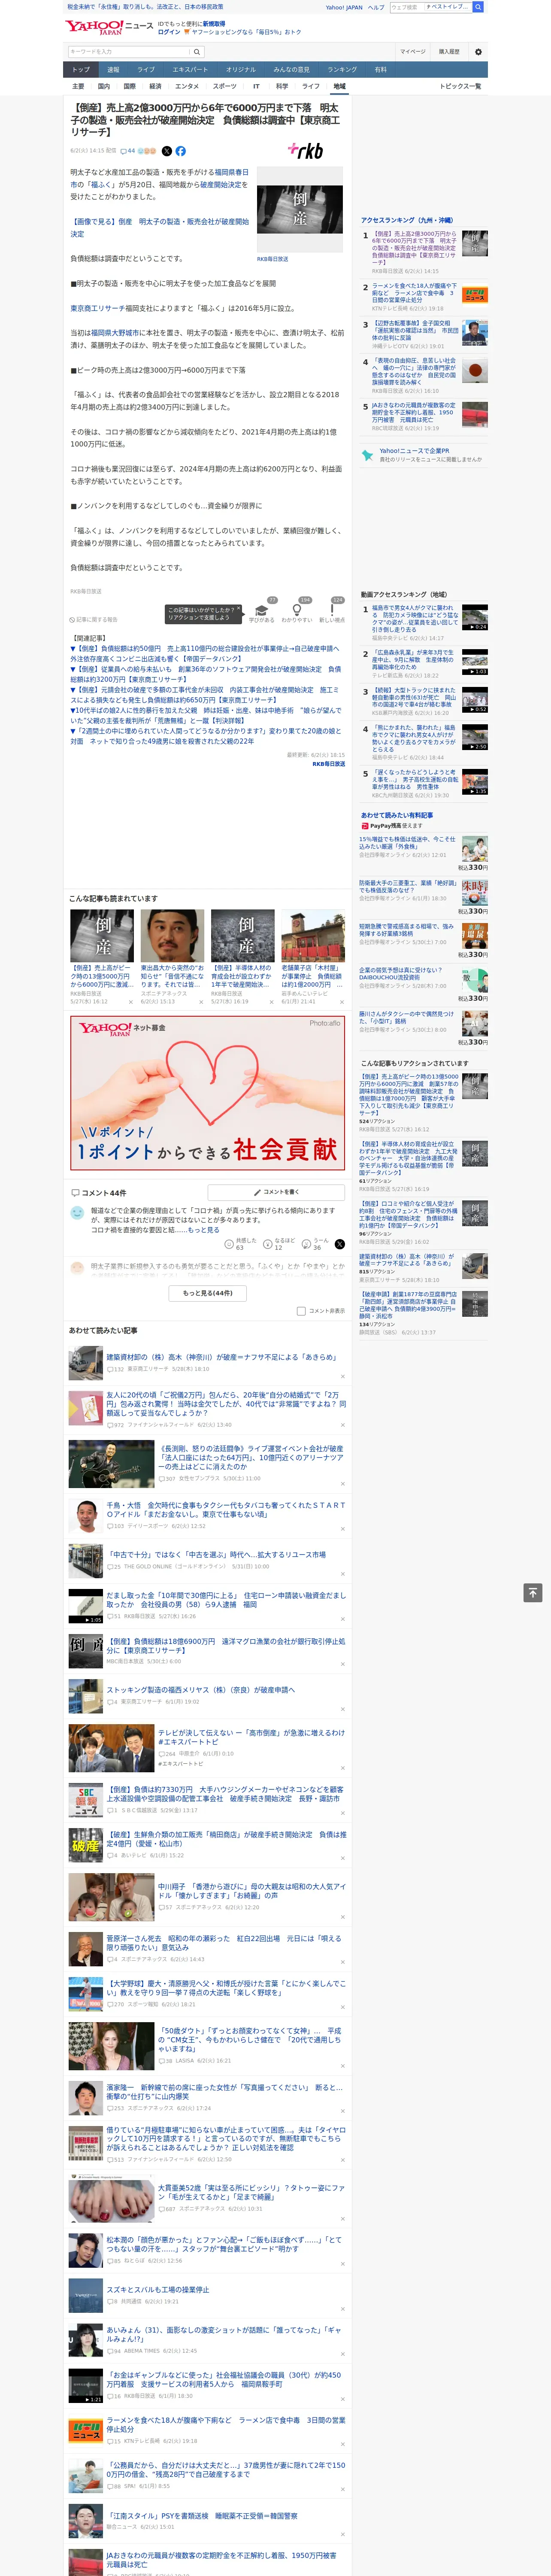
Task: Click the blue search magnifier in top bar
Action: click(478, 7)
